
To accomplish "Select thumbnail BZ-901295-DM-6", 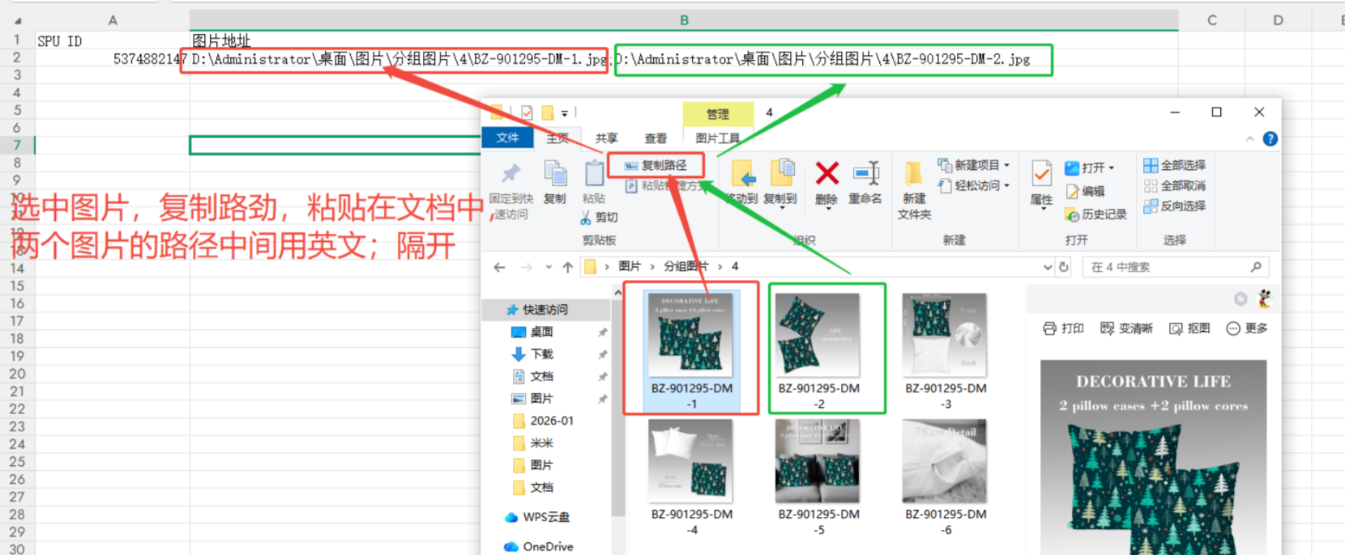I will [946, 477].
